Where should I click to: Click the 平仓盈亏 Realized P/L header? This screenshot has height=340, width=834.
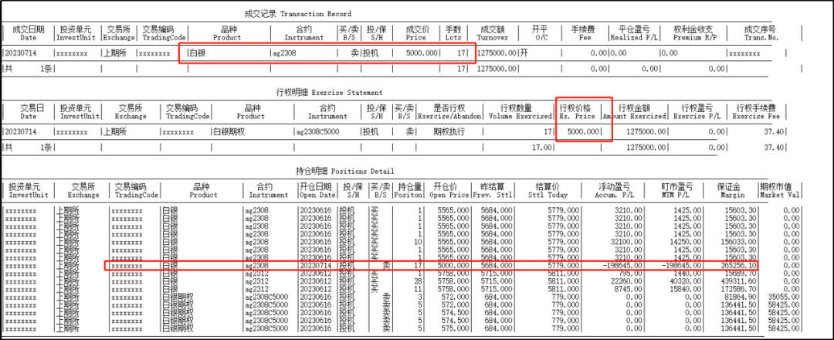click(626, 32)
